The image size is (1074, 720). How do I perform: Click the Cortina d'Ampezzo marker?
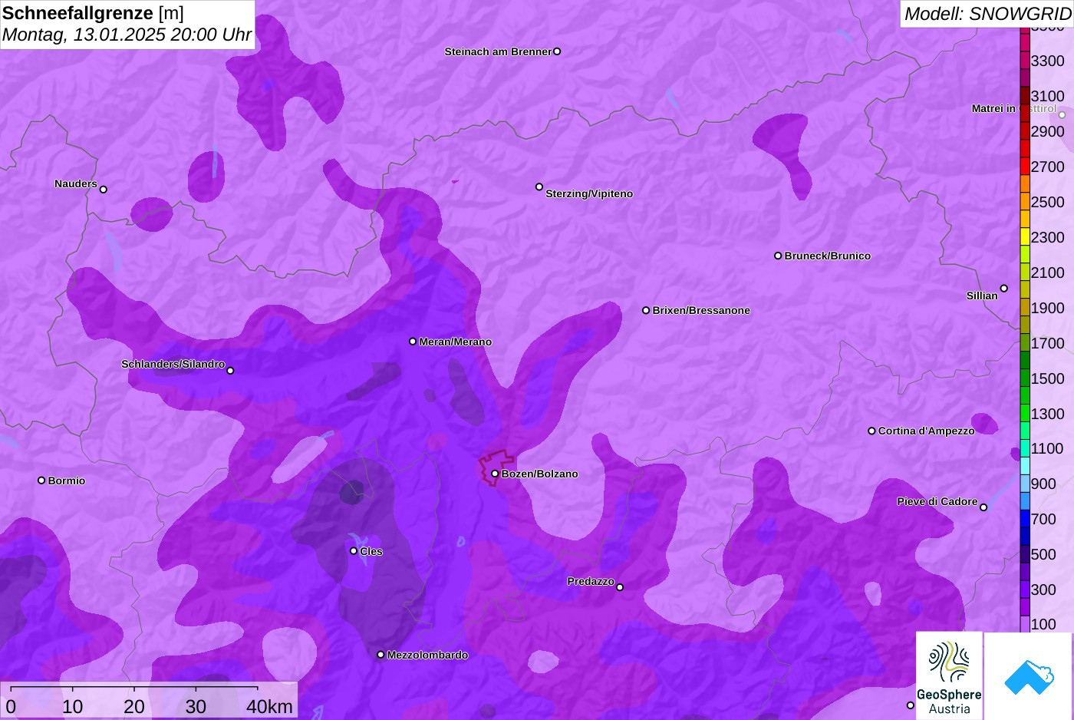[x=871, y=431]
